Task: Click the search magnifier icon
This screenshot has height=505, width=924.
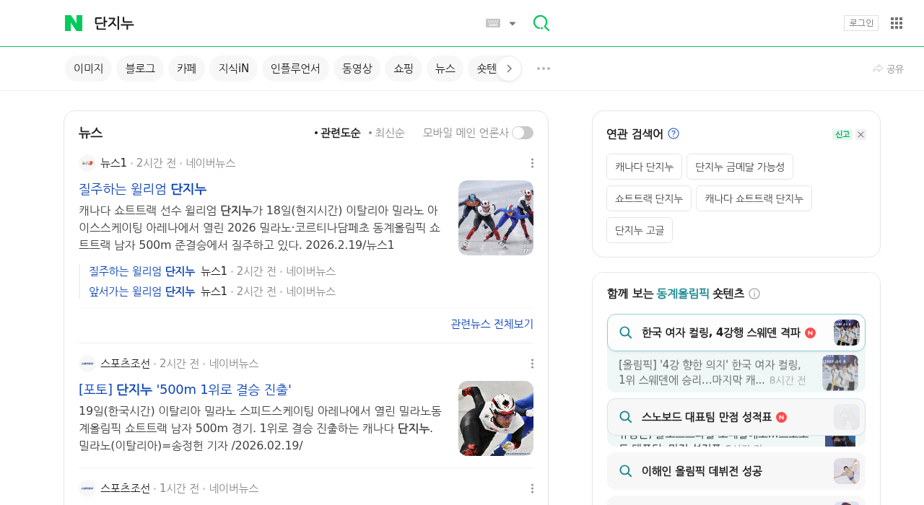Action: click(x=541, y=22)
